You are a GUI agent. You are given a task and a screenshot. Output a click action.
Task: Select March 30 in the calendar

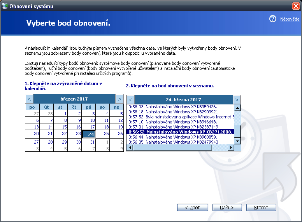75,142
